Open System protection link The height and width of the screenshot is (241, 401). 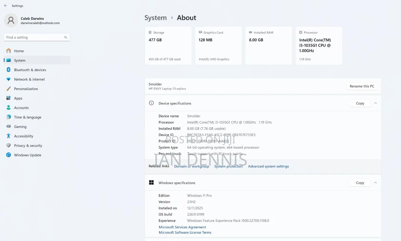229,166
